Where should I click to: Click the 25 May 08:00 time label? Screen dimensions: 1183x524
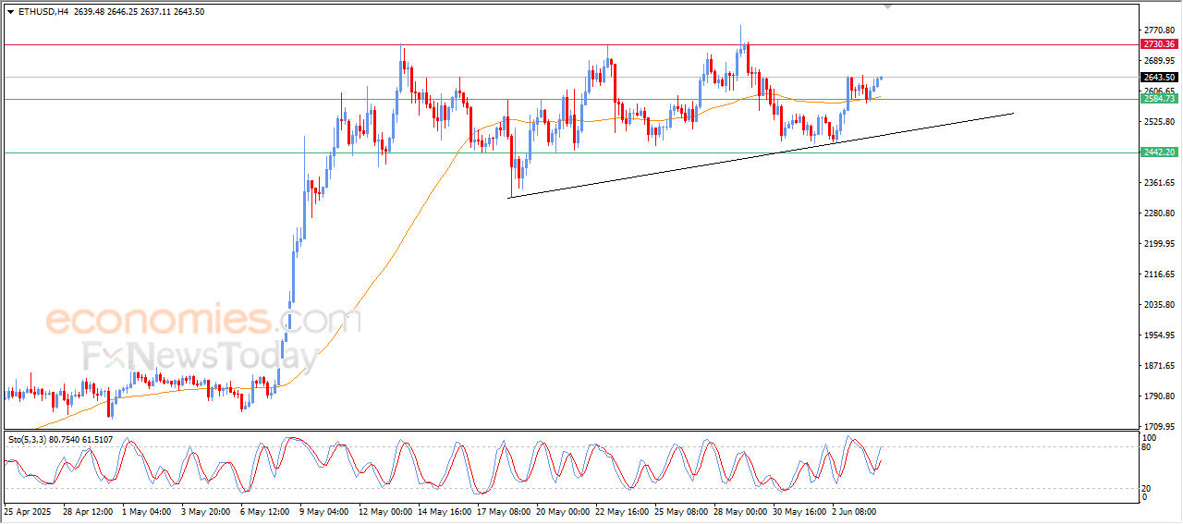681,510
